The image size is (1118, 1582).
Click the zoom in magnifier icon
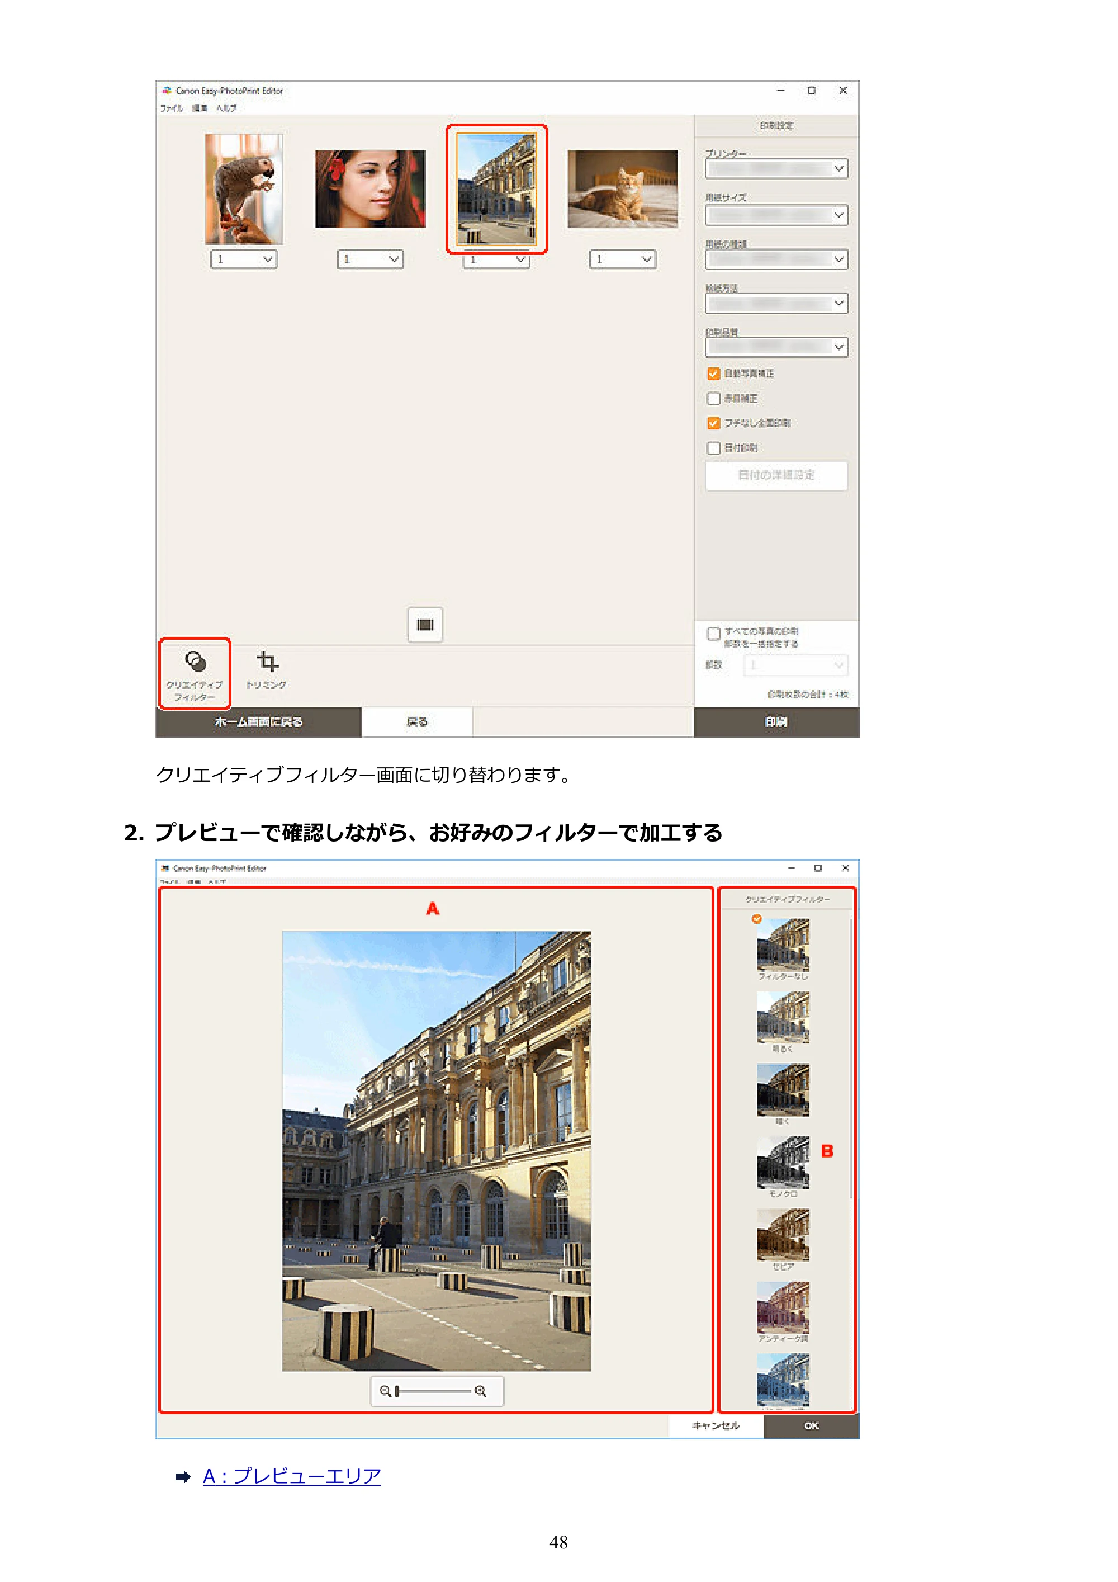[x=481, y=1390]
